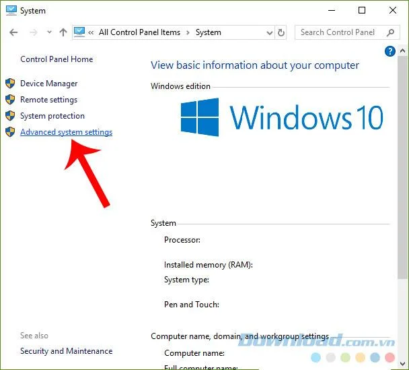The height and width of the screenshot is (370, 409).
Task: Click shield icon beside Advanced system settings
Action: pos(10,132)
